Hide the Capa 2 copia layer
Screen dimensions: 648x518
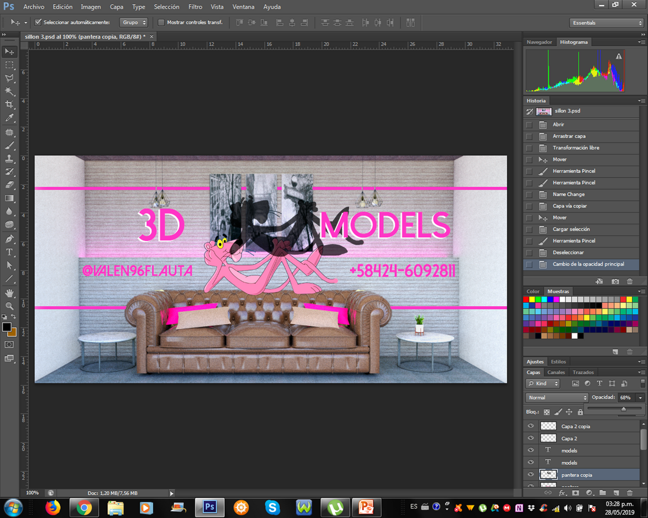point(531,426)
